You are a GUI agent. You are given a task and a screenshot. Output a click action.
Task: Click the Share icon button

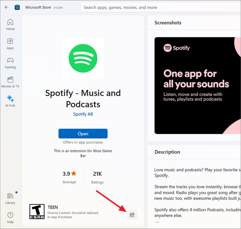[132, 215]
